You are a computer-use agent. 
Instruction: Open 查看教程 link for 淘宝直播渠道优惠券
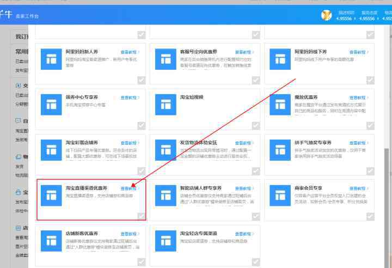(x=130, y=188)
